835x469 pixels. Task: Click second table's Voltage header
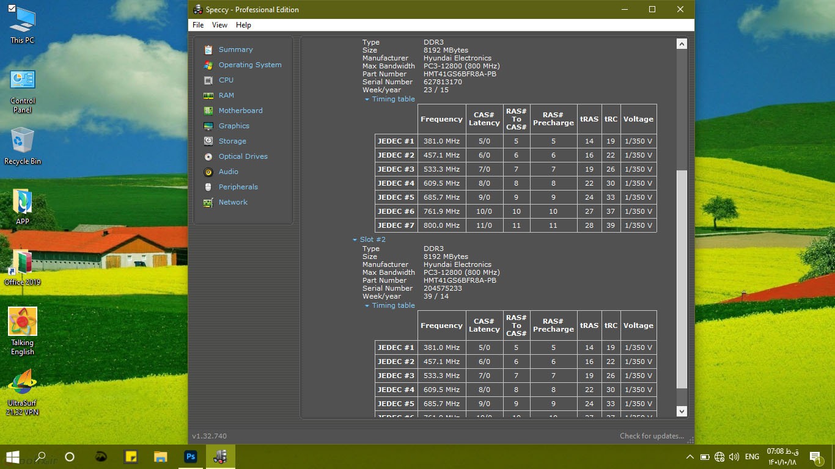(x=638, y=325)
